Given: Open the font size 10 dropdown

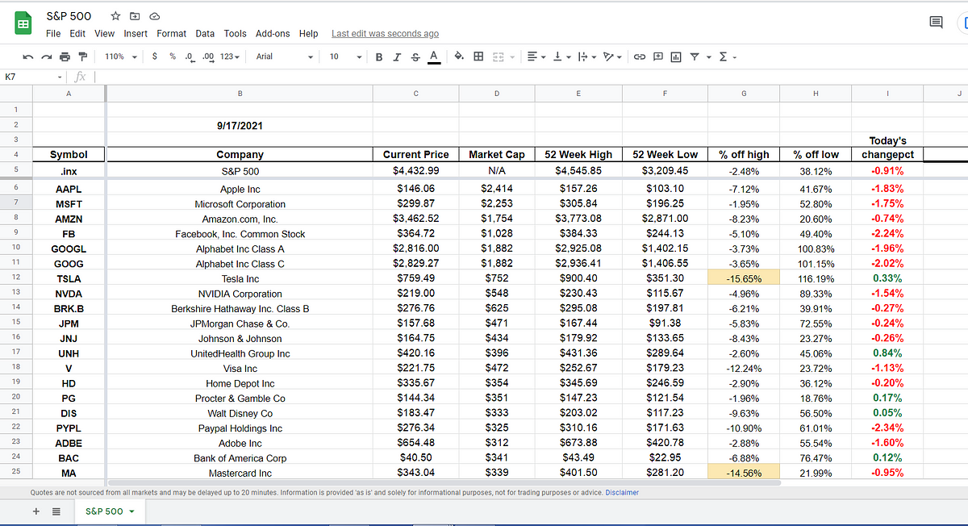Looking at the screenshot, I should pos(346,56).
